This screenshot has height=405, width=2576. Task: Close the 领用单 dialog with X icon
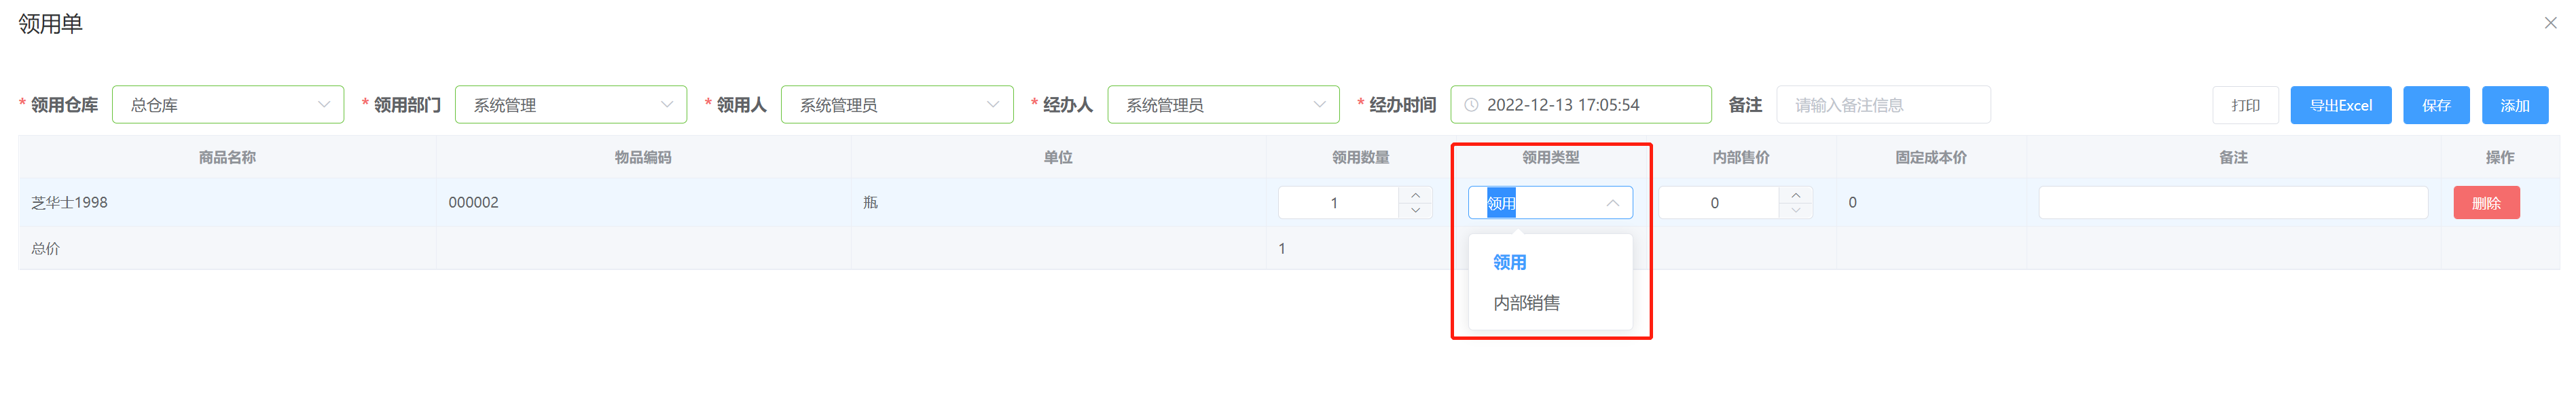pos(2550,23)
